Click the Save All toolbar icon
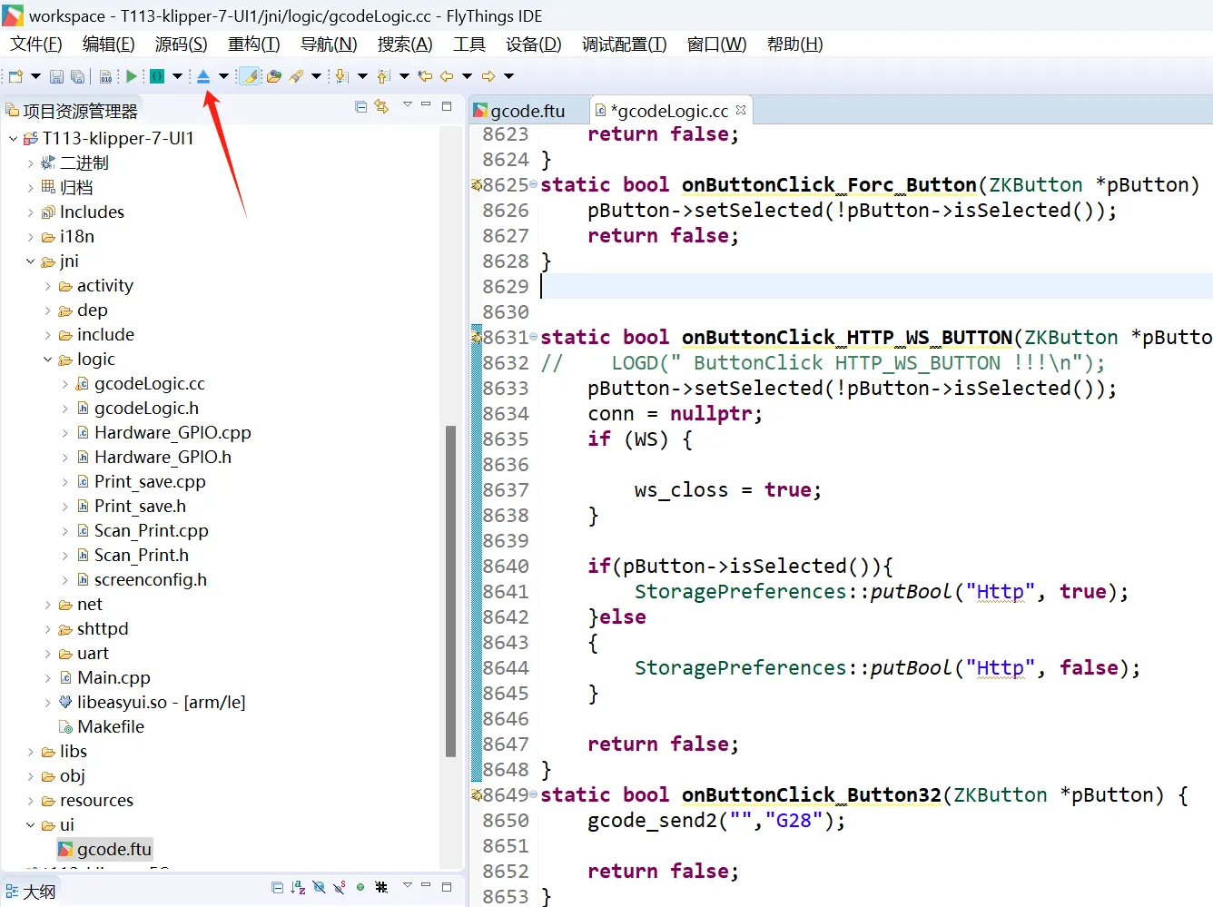This screenshot has width=1213, height=907. pos(78,76)
